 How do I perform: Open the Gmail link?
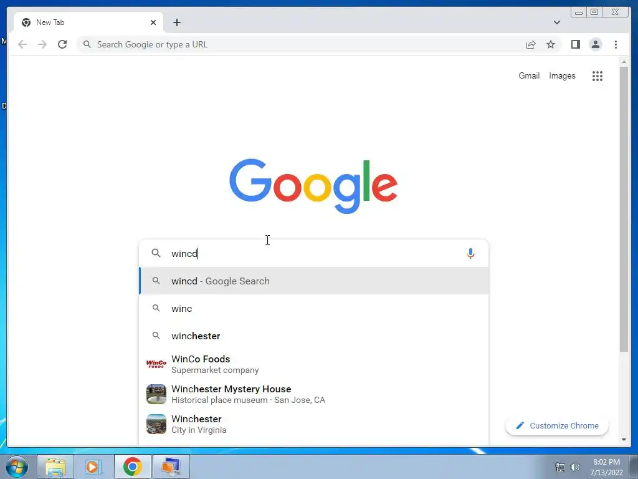tap(528, 75)
